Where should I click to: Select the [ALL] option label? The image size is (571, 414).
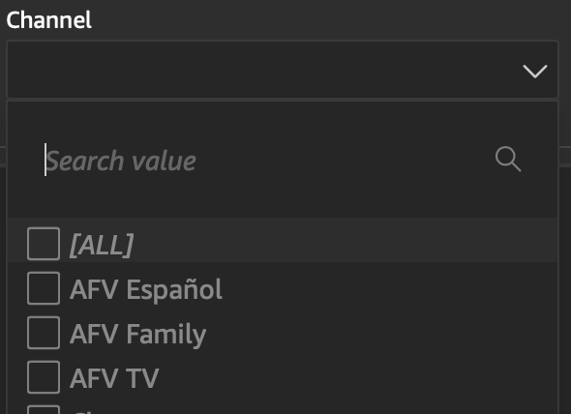coord(102,245)
